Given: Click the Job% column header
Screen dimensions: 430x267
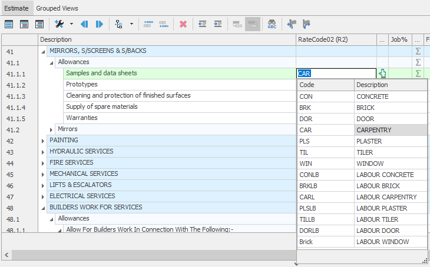Looking at the screenshot, I should (400, 40).
